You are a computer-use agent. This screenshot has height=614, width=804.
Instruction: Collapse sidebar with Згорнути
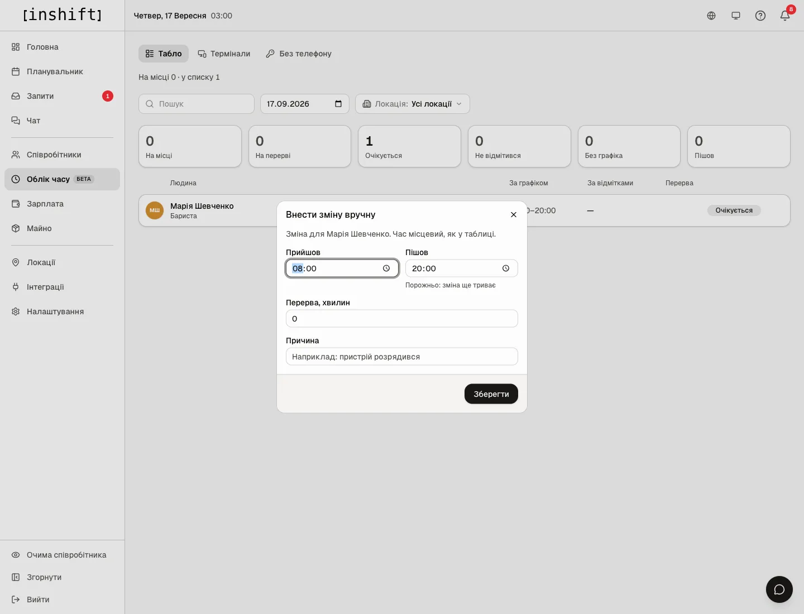click(x=62, y=577)
